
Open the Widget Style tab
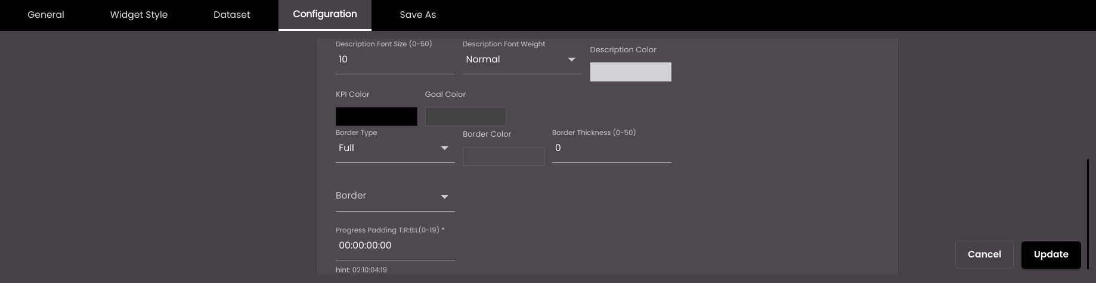pyautogui.click(x=139, y=15)
